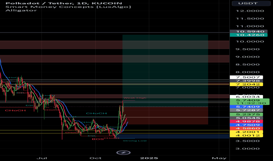Click the gray 7.3998 price label
273x161 pixels.
click(x=246, y=81)
